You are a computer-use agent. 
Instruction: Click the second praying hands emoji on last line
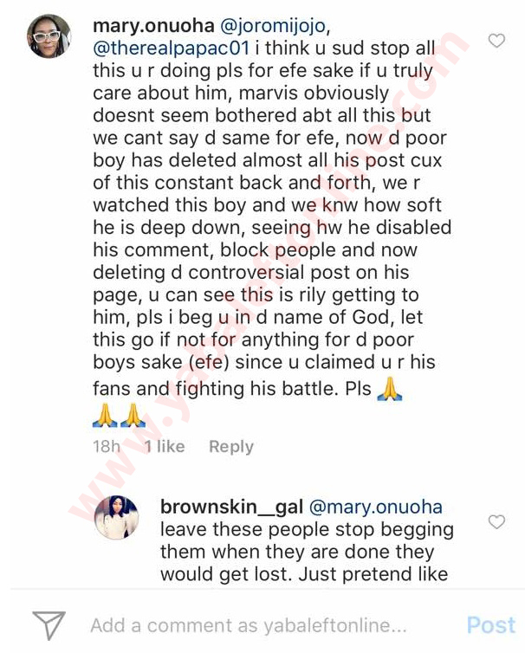[133, 415]
